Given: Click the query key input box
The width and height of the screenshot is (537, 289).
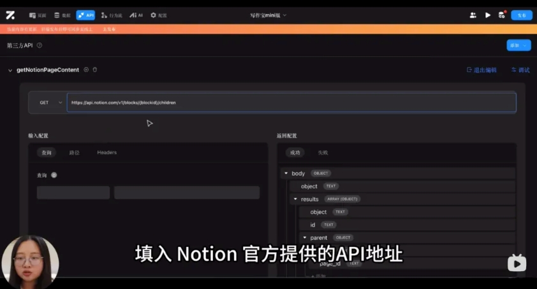Looking at the screenshot, I should tap(73, 192).
